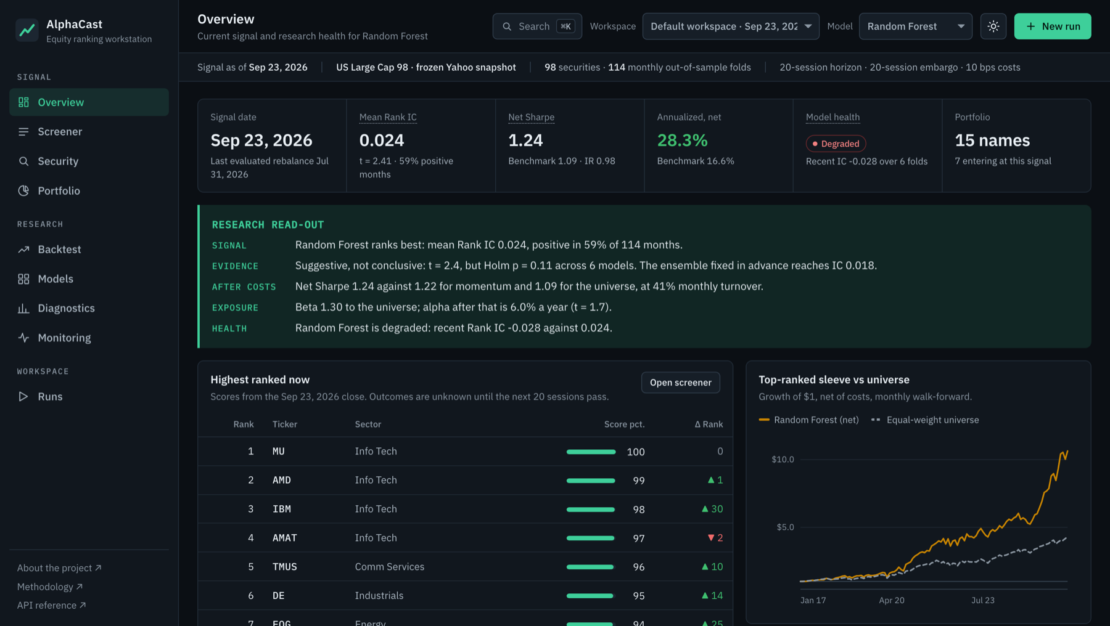Click the Portfolio pie chart icon

pyautogui.click(x=23, y=191)
